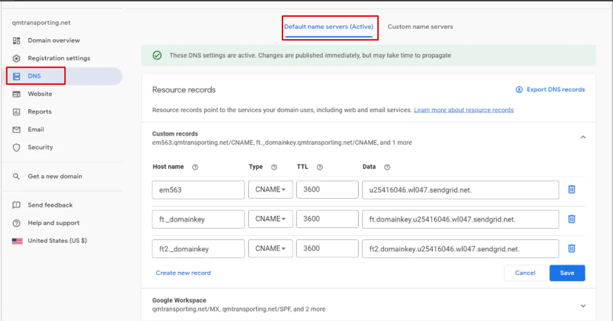The image size is (613, 321).
Task: Open the Email section
Action: click(36, 130)
